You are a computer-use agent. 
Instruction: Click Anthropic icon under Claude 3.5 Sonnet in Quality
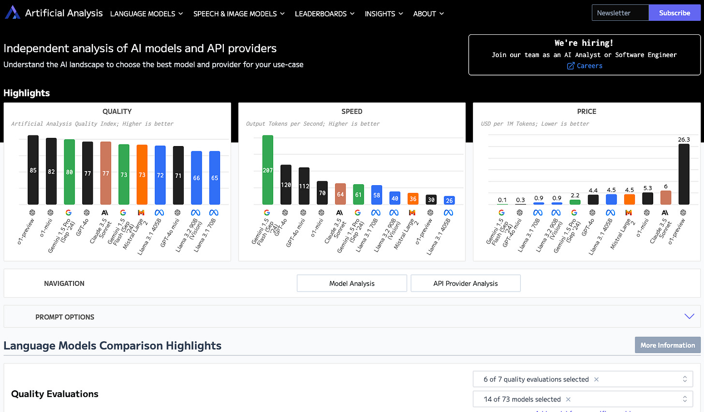(x=105, y=213)
